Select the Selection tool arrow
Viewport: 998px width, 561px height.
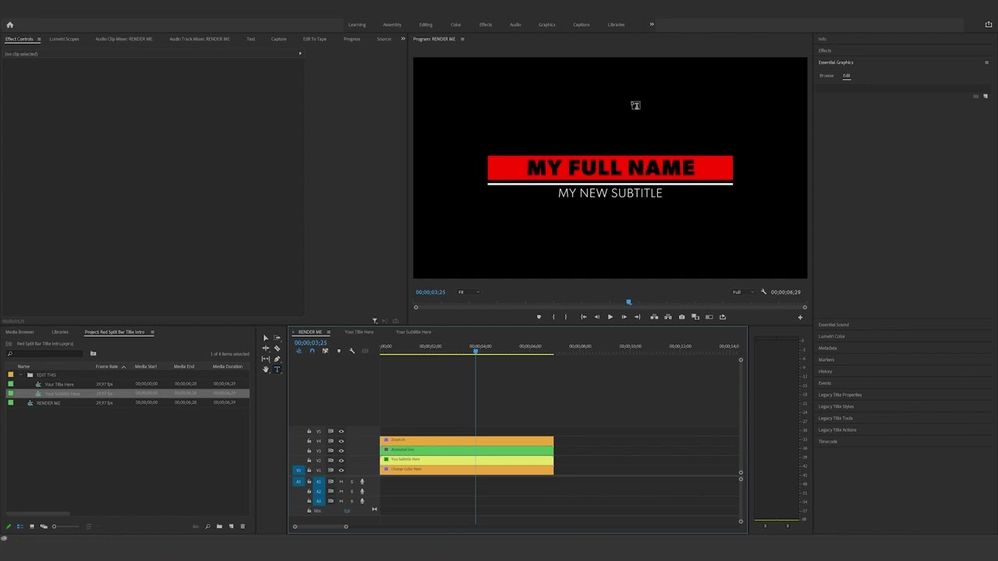tap(266, 338)
